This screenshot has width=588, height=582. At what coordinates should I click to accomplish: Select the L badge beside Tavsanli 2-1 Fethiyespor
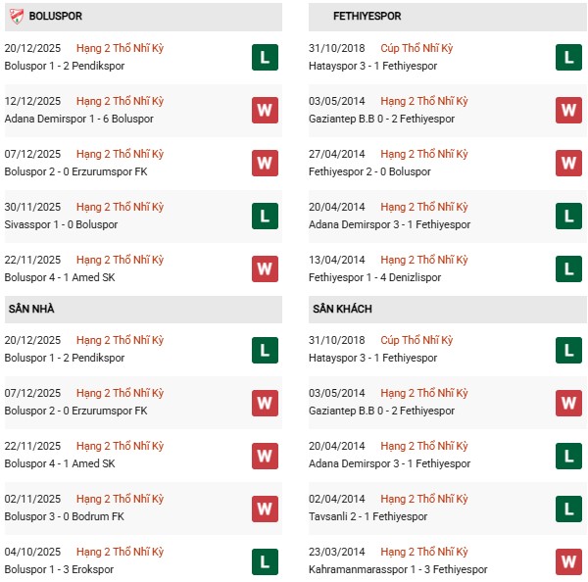click(569, 508)
